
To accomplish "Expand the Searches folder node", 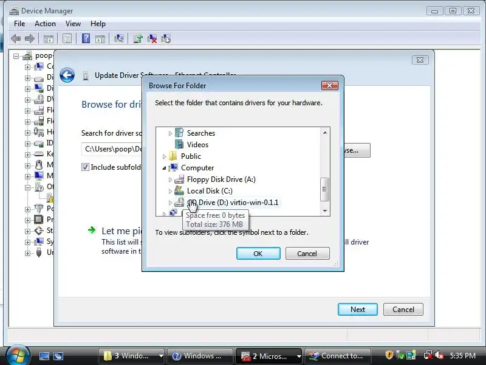I will [x=170, y=133].
